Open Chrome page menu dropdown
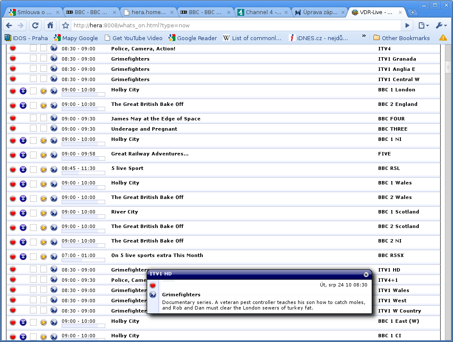453x342 pixels. (x=423, y=25)
